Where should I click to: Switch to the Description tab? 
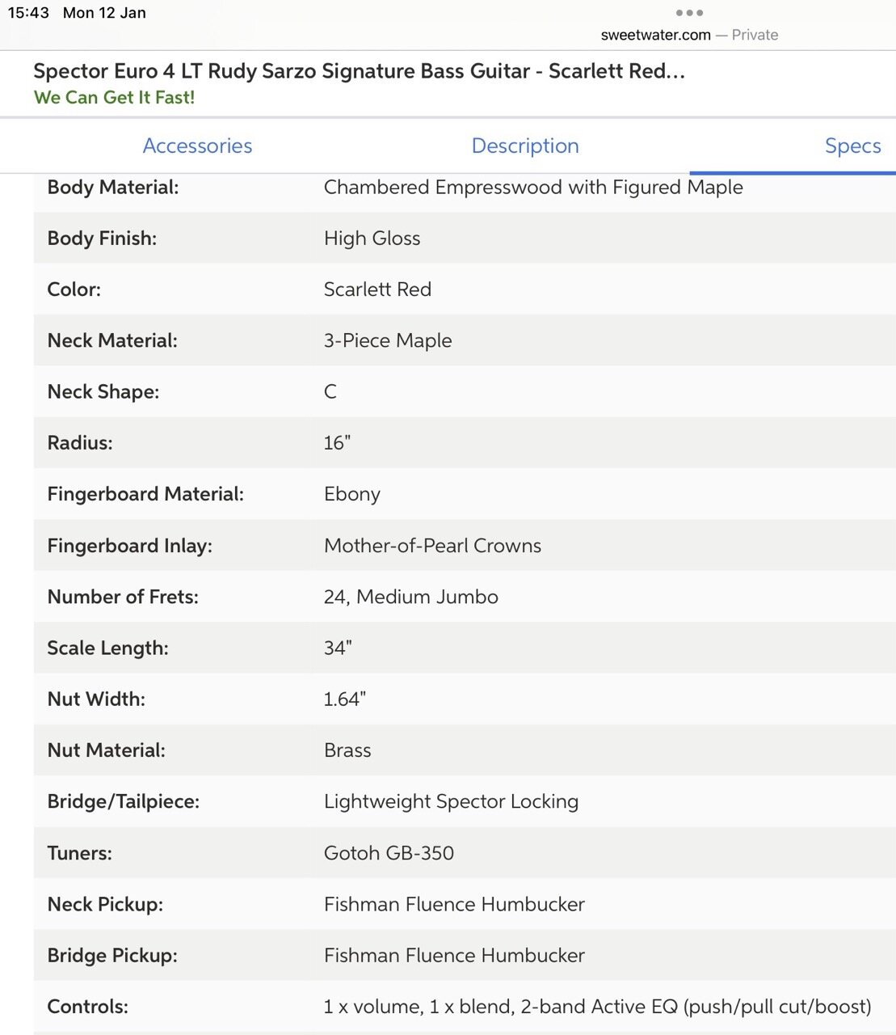525,146
